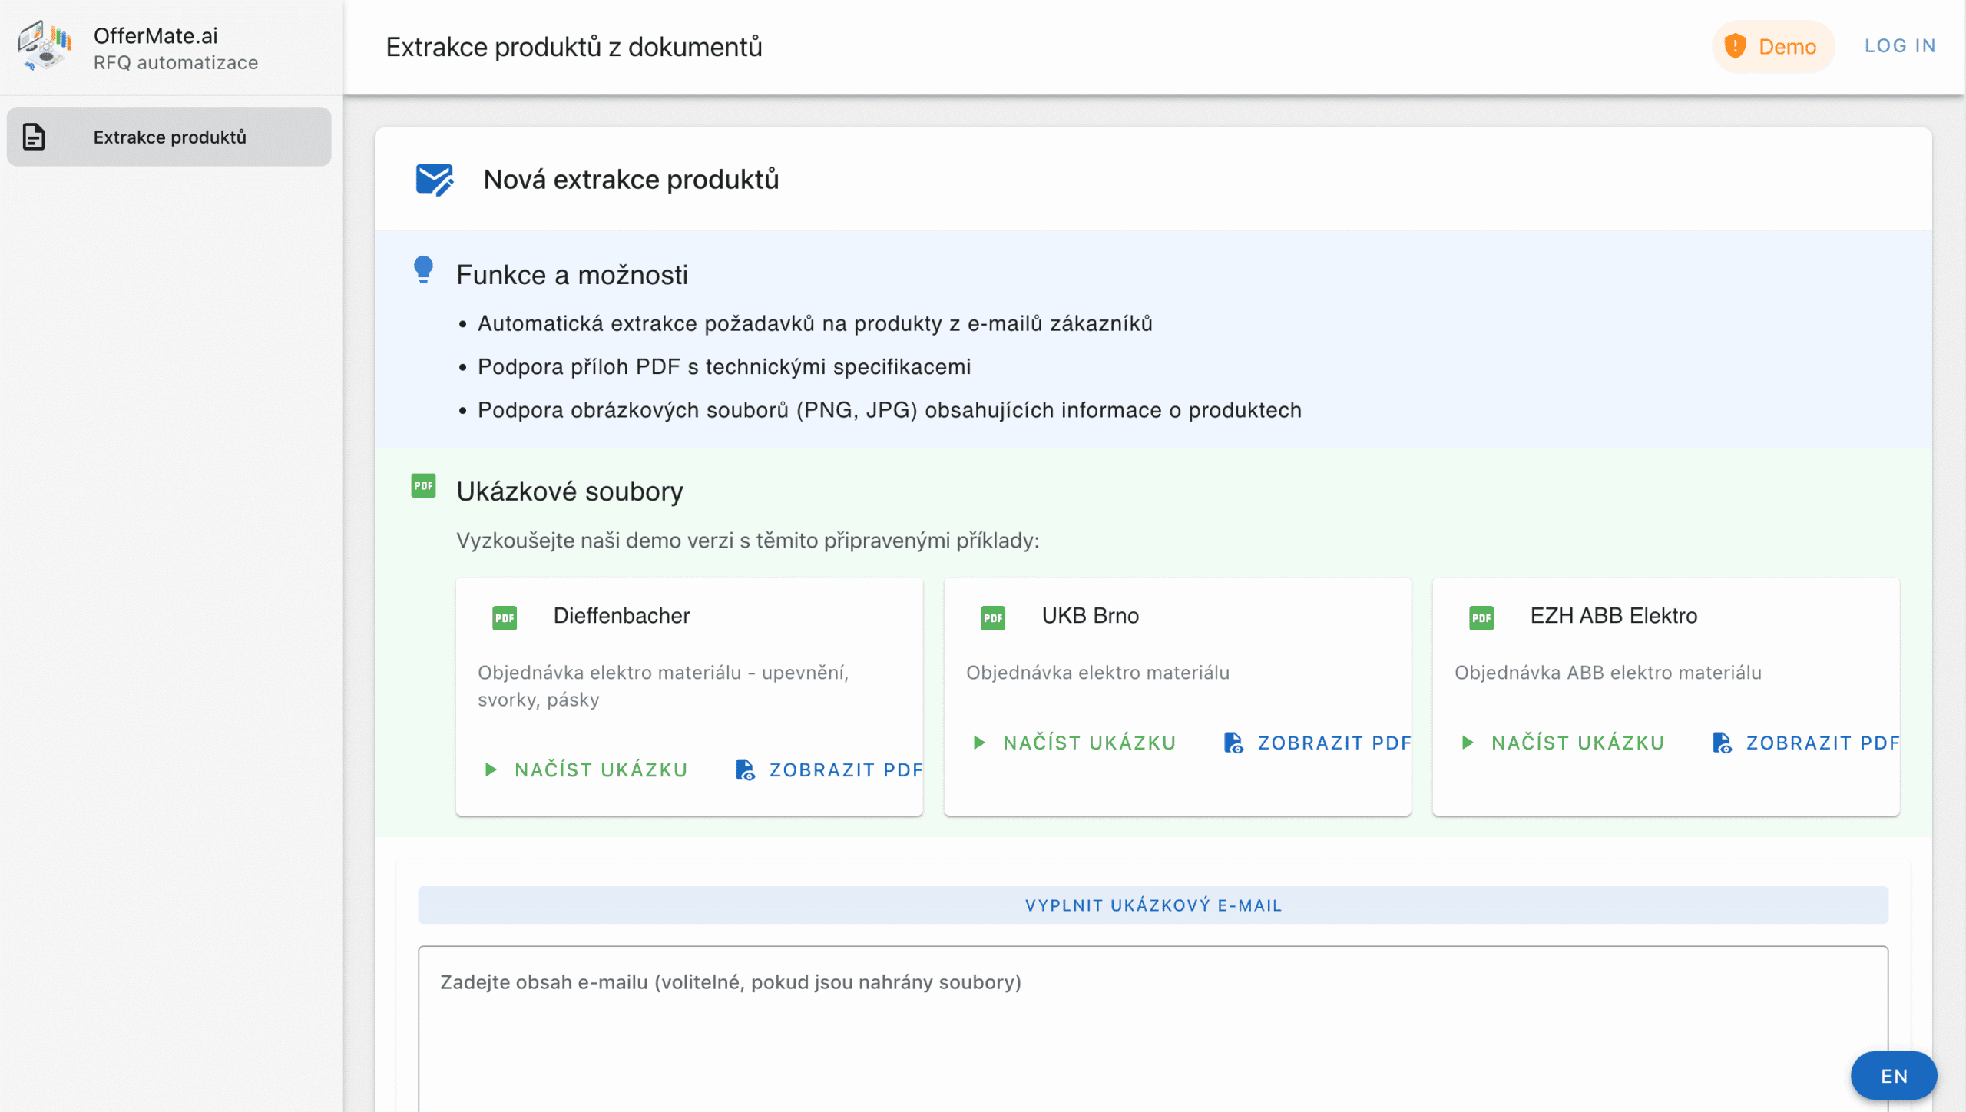
Task: Click the LOG IN link
Action: pos(1900,46)
